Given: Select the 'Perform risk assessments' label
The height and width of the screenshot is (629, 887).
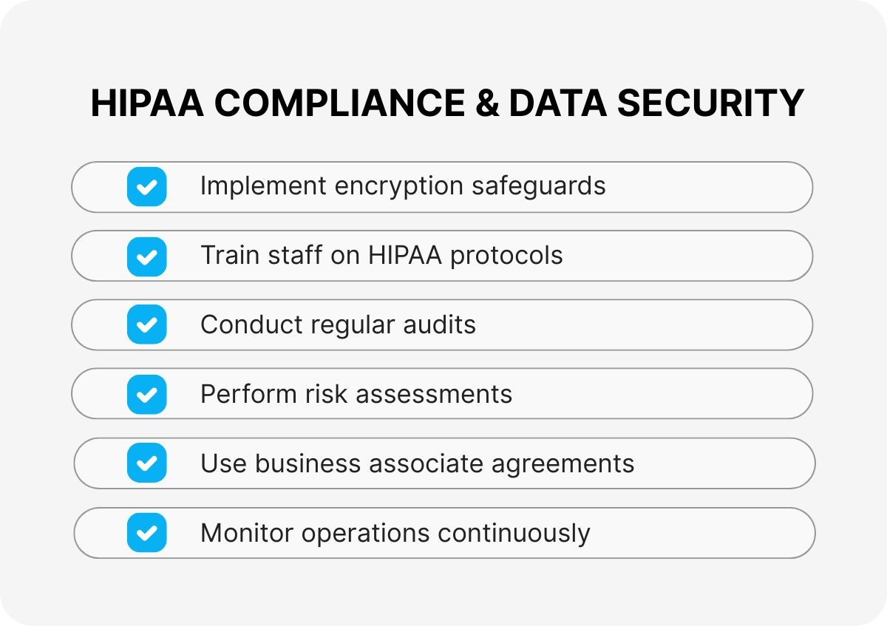Looking at the screenshot, I should click(x=356, y=394).
